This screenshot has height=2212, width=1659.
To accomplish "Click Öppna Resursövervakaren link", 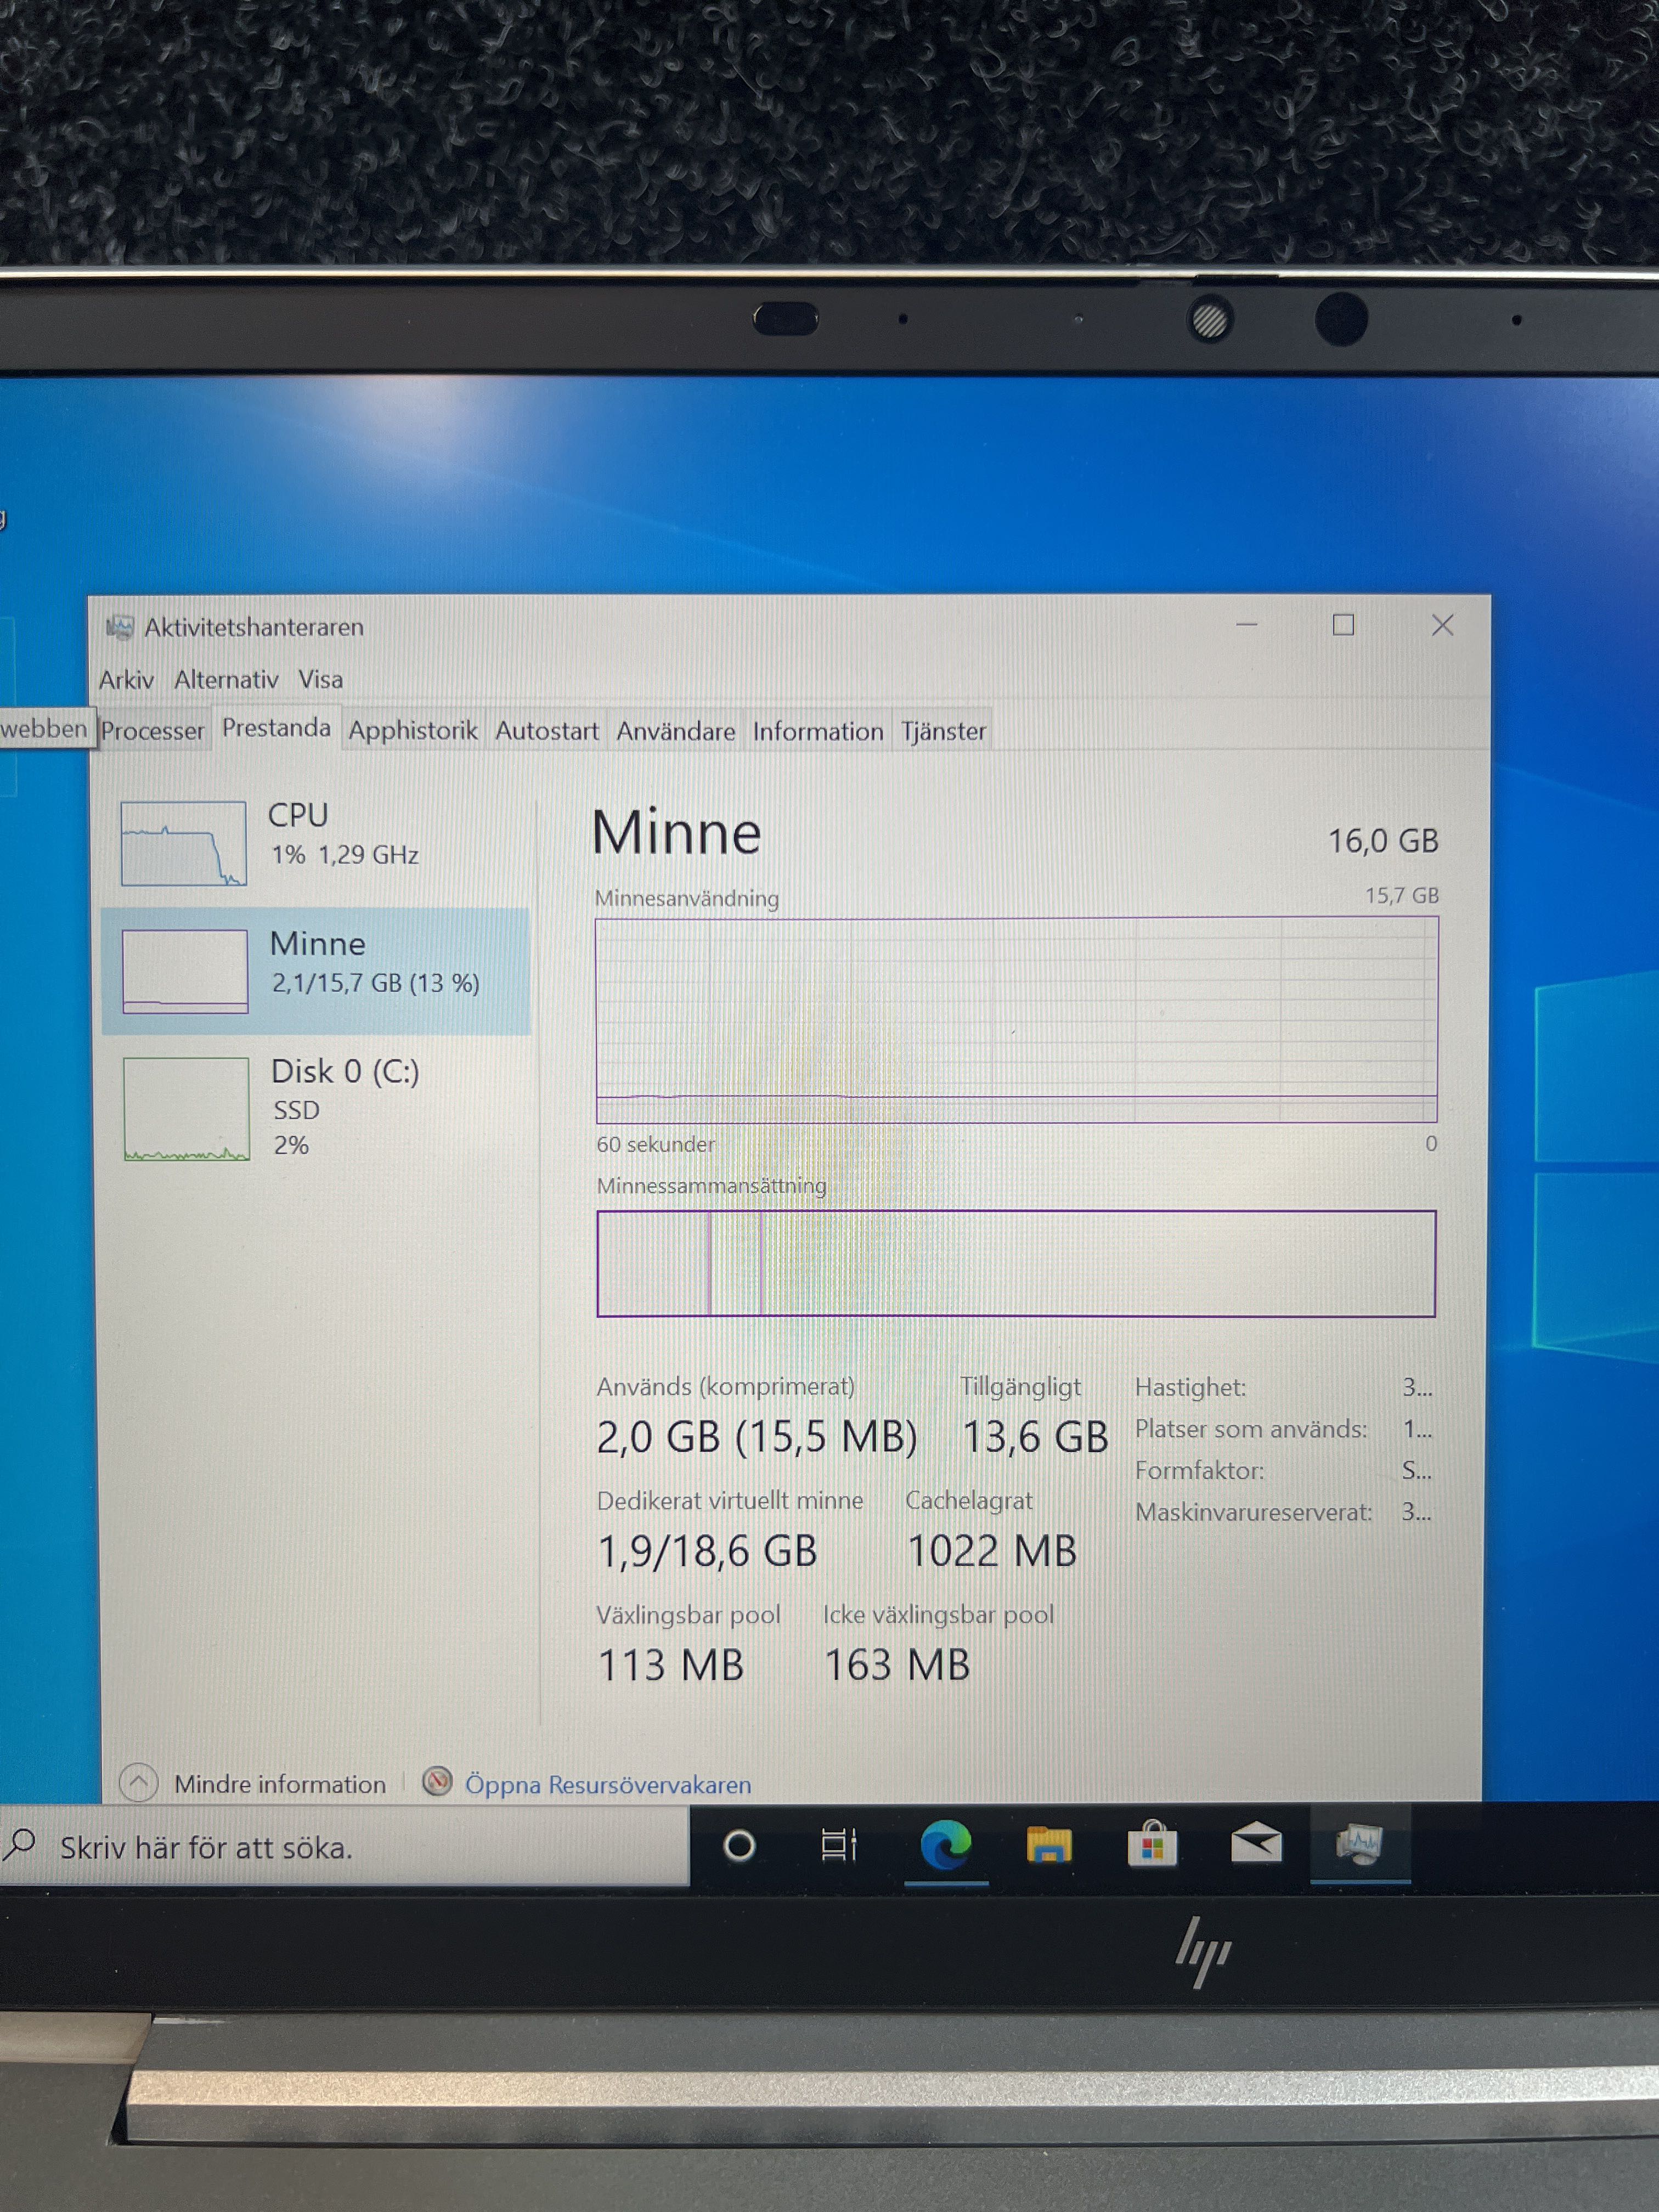I will click(x=608, y=1785).
